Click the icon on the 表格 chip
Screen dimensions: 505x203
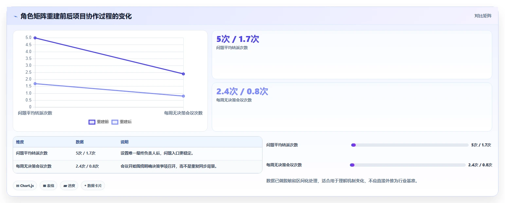point(45,186)
